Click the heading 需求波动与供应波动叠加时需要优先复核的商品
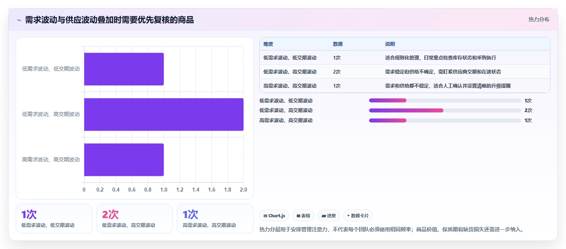The width and height of the screenshot is (566, 249). [109, 20]
